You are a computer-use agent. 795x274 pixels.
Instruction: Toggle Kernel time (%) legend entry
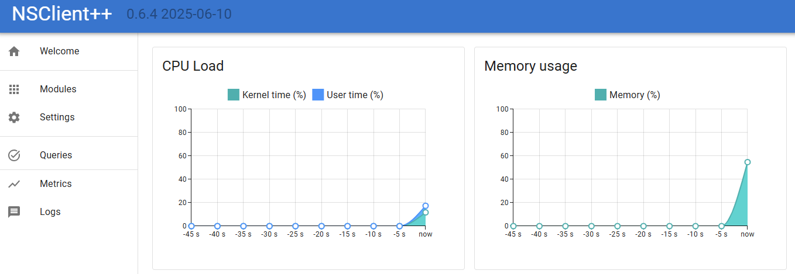(x=267, y=95)
